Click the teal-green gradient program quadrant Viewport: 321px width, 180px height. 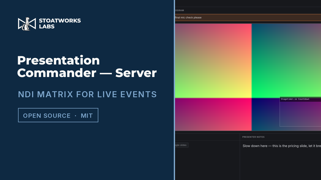(286, 60)
